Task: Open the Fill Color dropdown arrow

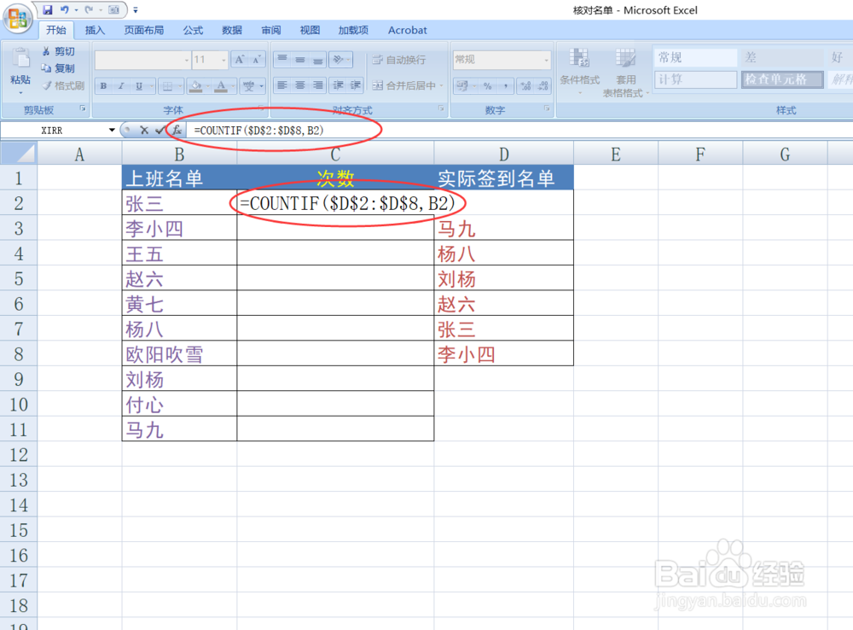Action: 206,85
